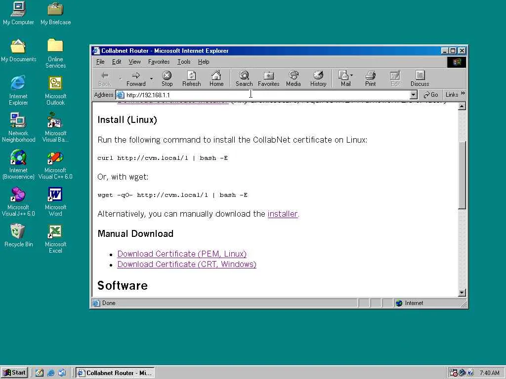Open the View menu

[134, 62]
